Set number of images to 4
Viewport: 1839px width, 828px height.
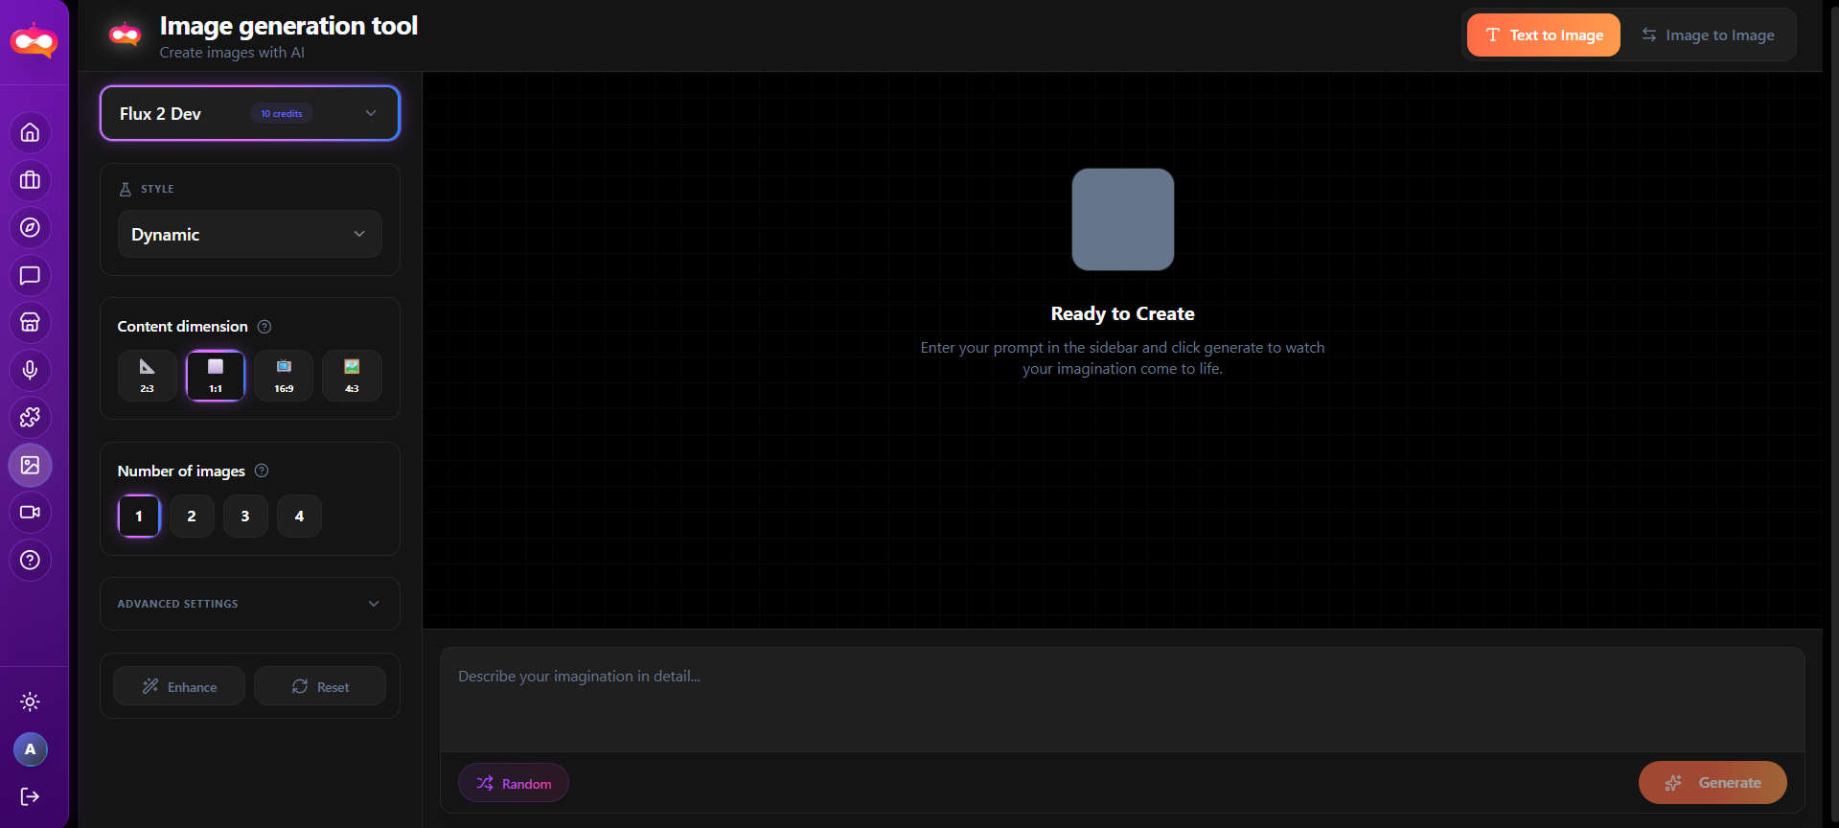(x=299, y=516)
